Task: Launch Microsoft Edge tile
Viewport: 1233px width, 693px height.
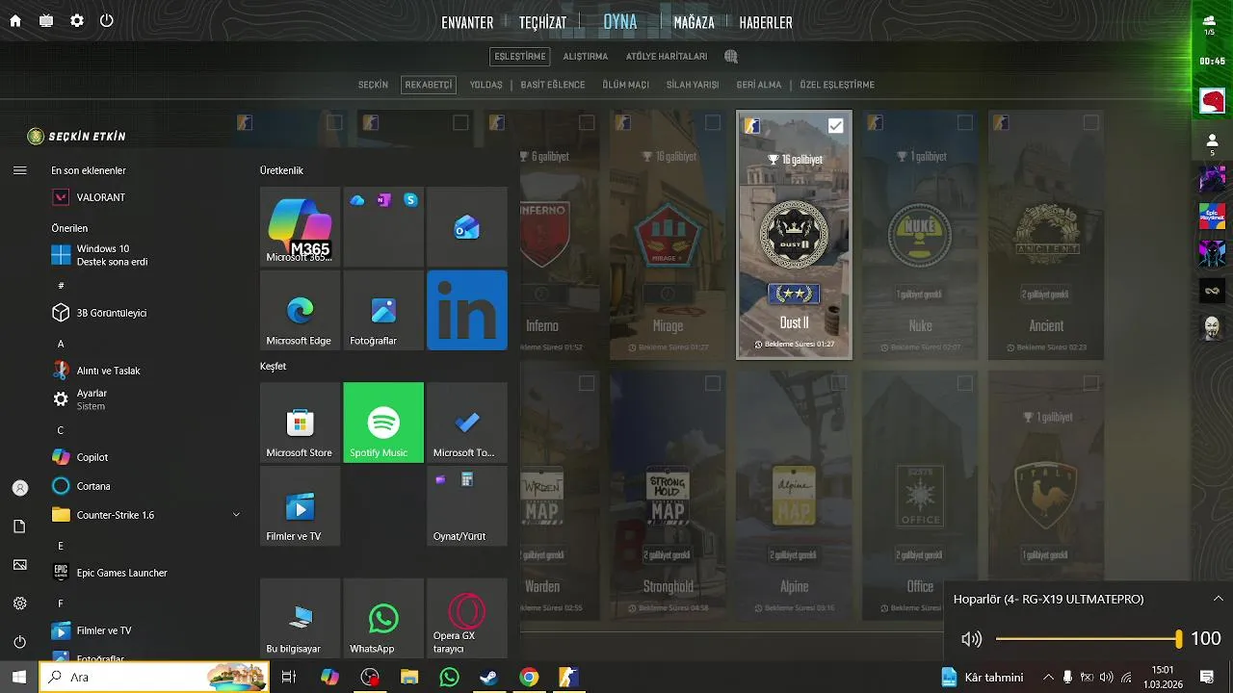Action: (300, 310)
